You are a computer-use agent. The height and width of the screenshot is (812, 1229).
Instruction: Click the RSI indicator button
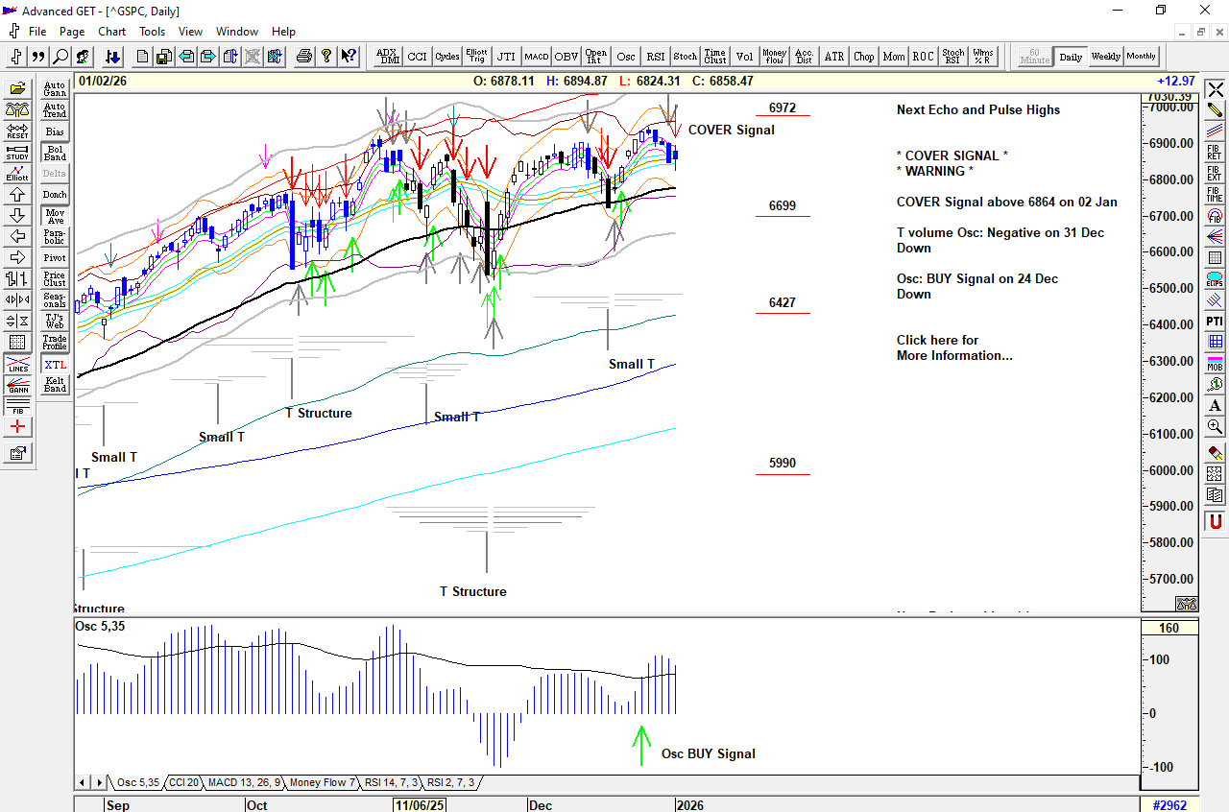coord(656,57)
